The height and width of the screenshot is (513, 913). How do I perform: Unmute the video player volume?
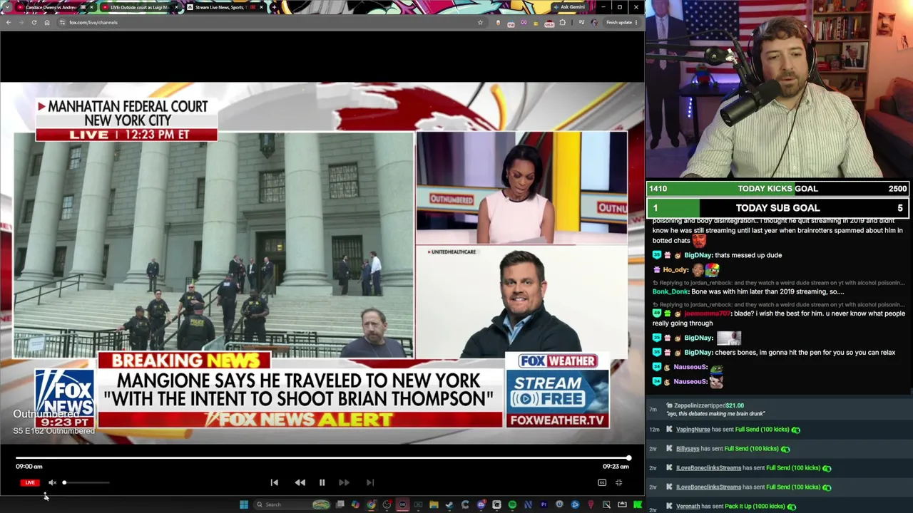point(52,482)
